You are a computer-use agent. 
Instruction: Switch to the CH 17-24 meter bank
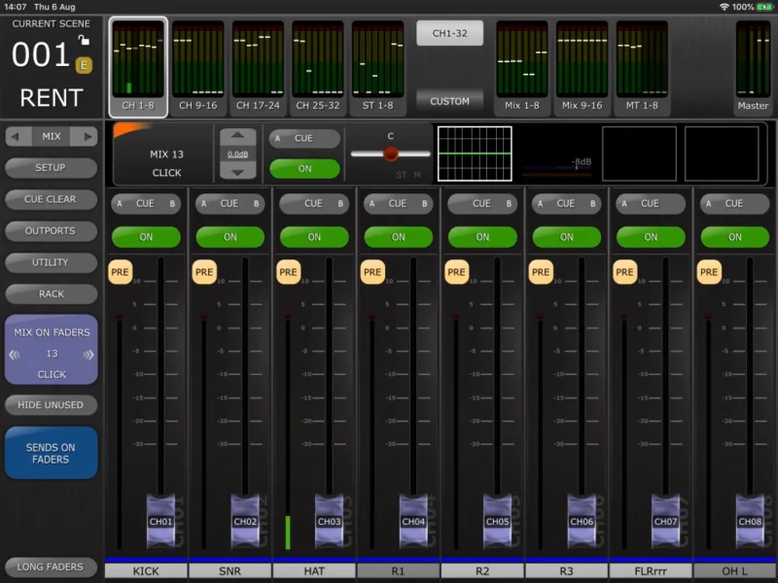tap(258, 67)
